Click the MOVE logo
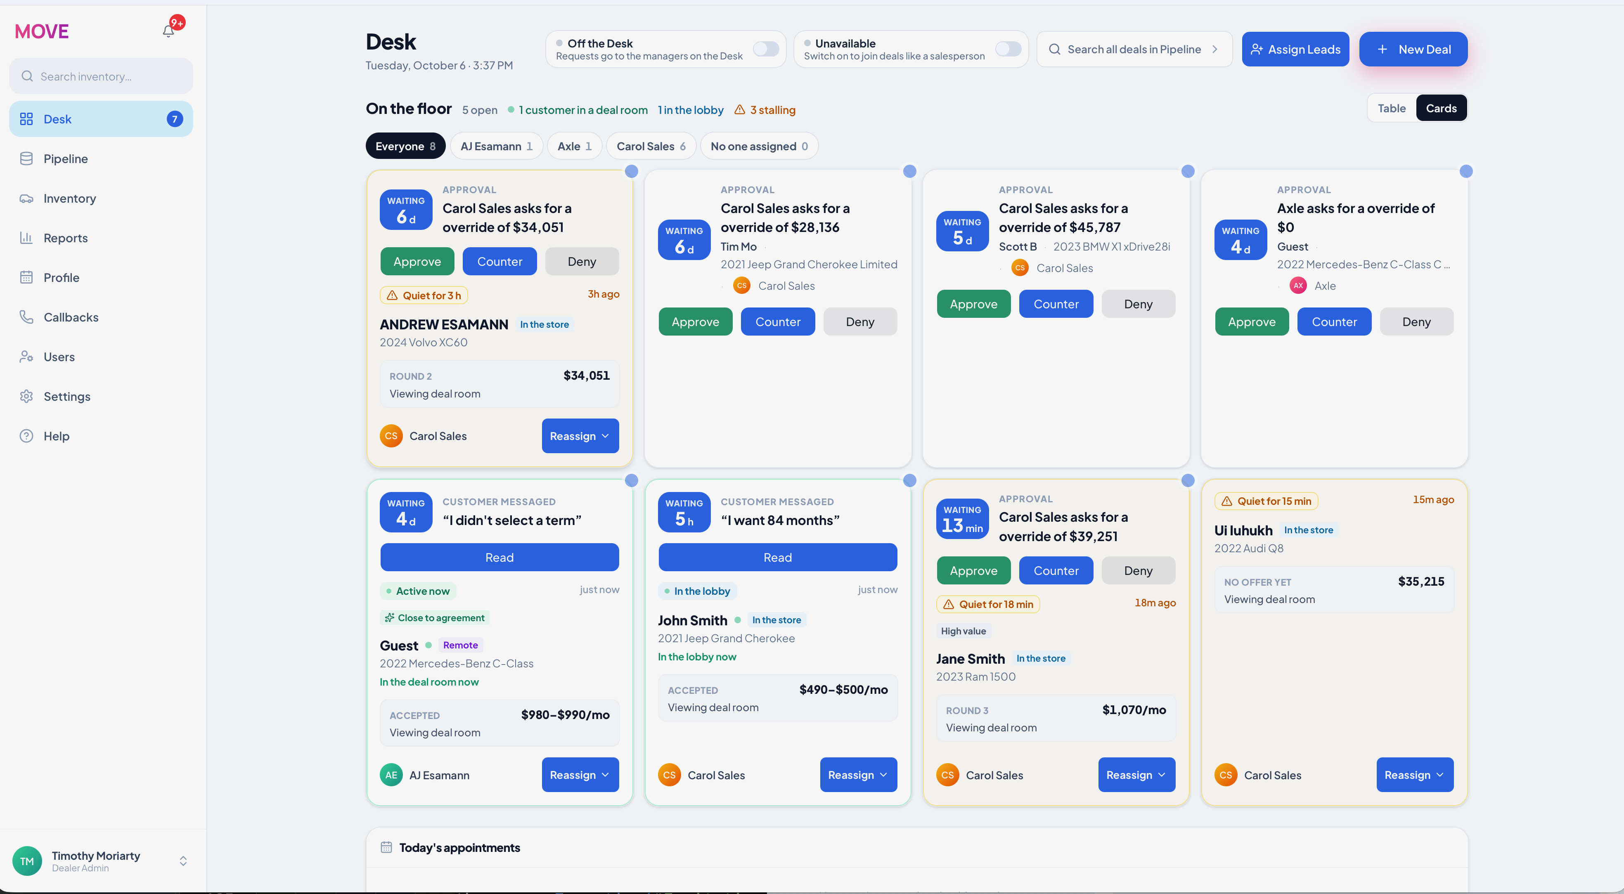Image resolution: width=1624 pixels, height=894 pixels. point(42,31)
